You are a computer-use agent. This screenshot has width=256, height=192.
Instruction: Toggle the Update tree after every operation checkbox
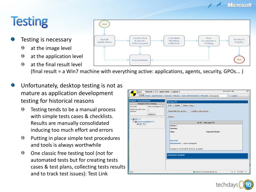(148, 110)
